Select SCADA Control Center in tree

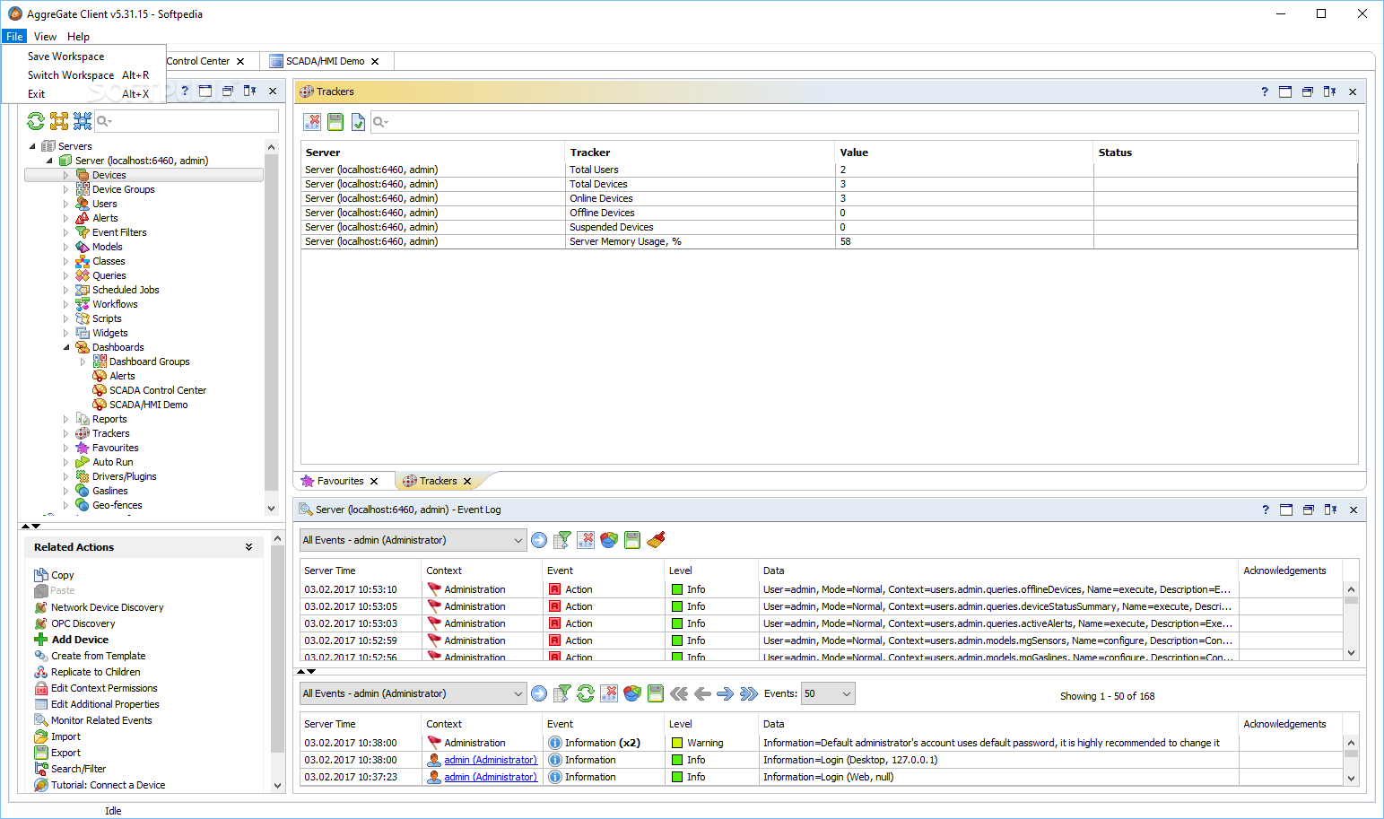[158, 390]
